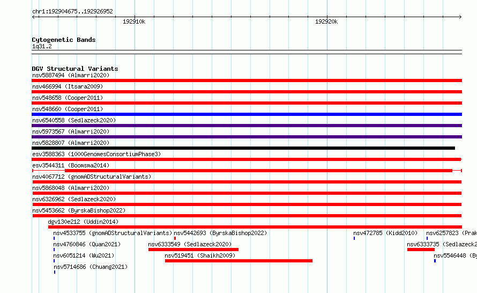Click the Cytogenetic Bands track title
Viewport: 477px width, 293px height.
[x=64, y=40]
